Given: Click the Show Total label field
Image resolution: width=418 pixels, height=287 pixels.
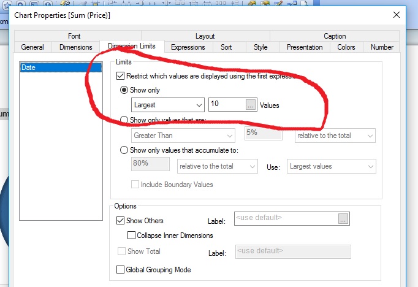Looking at the screenshot, I should (293, 251).
